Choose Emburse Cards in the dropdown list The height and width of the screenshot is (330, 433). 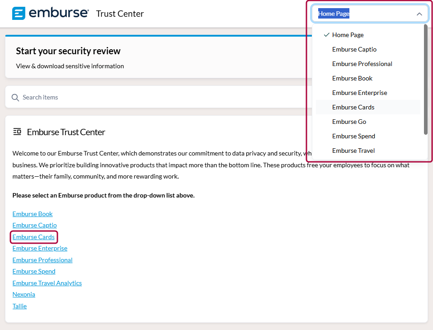(x=353, y=107)
